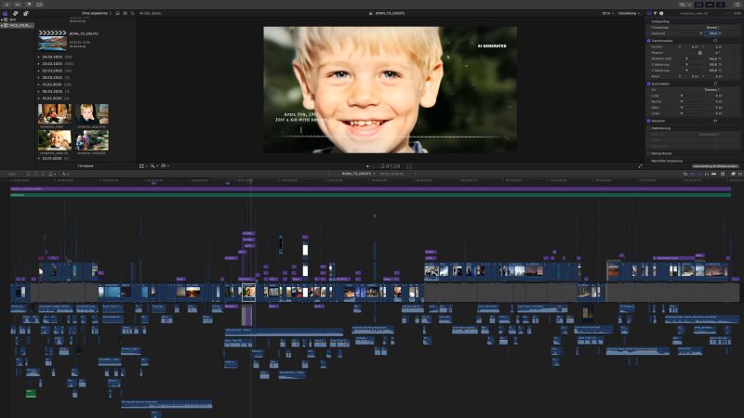Open the Darstellung viewer options dropdown
The image size is (744, 418).
point(629,13)
